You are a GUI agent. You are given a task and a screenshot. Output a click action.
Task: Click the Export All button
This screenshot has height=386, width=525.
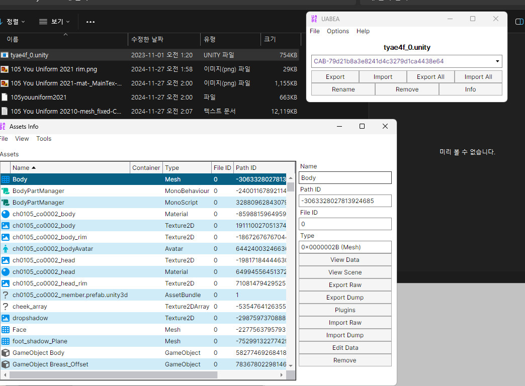[430, 77]
